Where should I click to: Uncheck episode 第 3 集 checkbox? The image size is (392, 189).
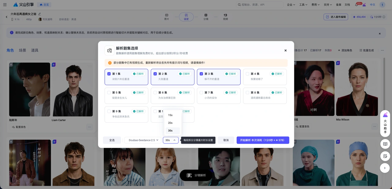201,74
